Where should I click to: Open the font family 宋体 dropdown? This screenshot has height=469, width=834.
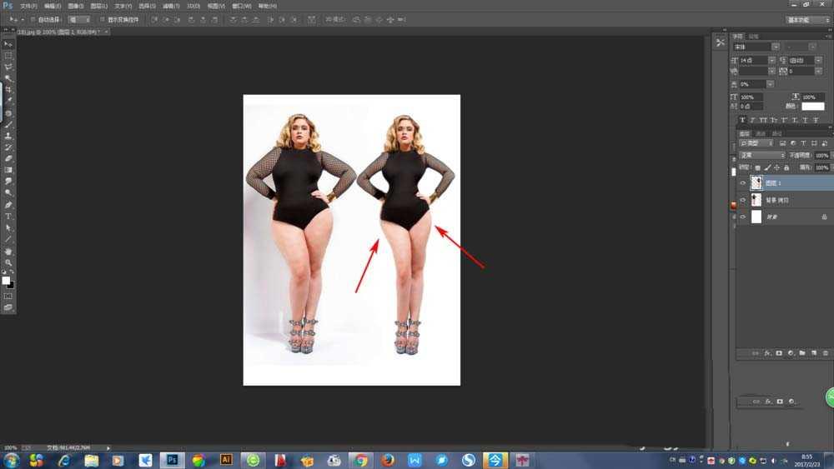756,47
